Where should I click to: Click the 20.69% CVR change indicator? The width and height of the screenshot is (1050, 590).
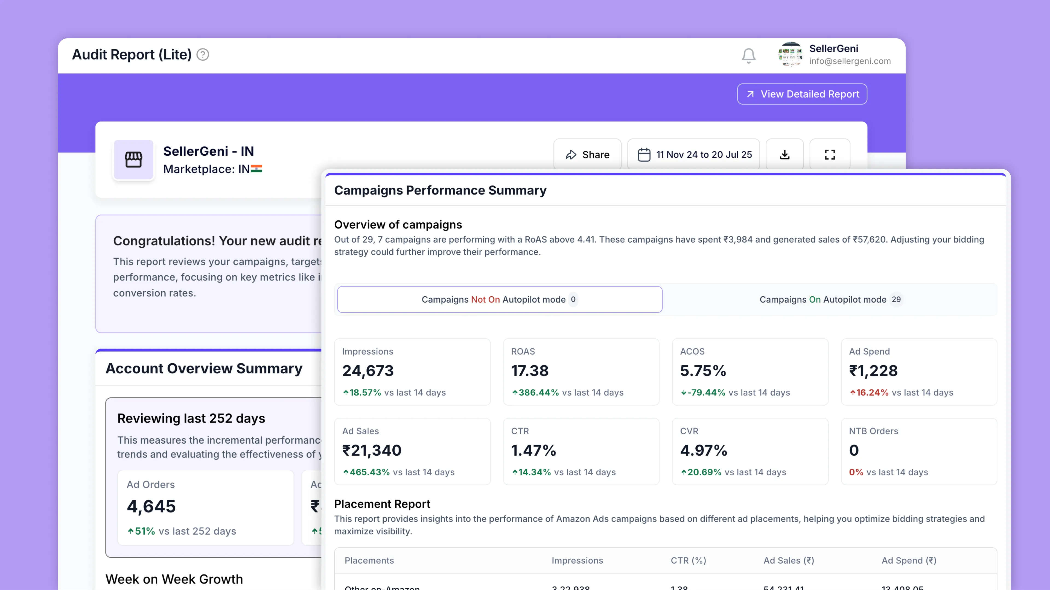(x=701, y=472)
